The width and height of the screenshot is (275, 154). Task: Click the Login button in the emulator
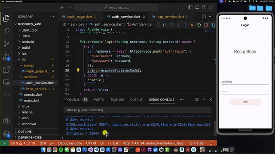pos(245,102)
